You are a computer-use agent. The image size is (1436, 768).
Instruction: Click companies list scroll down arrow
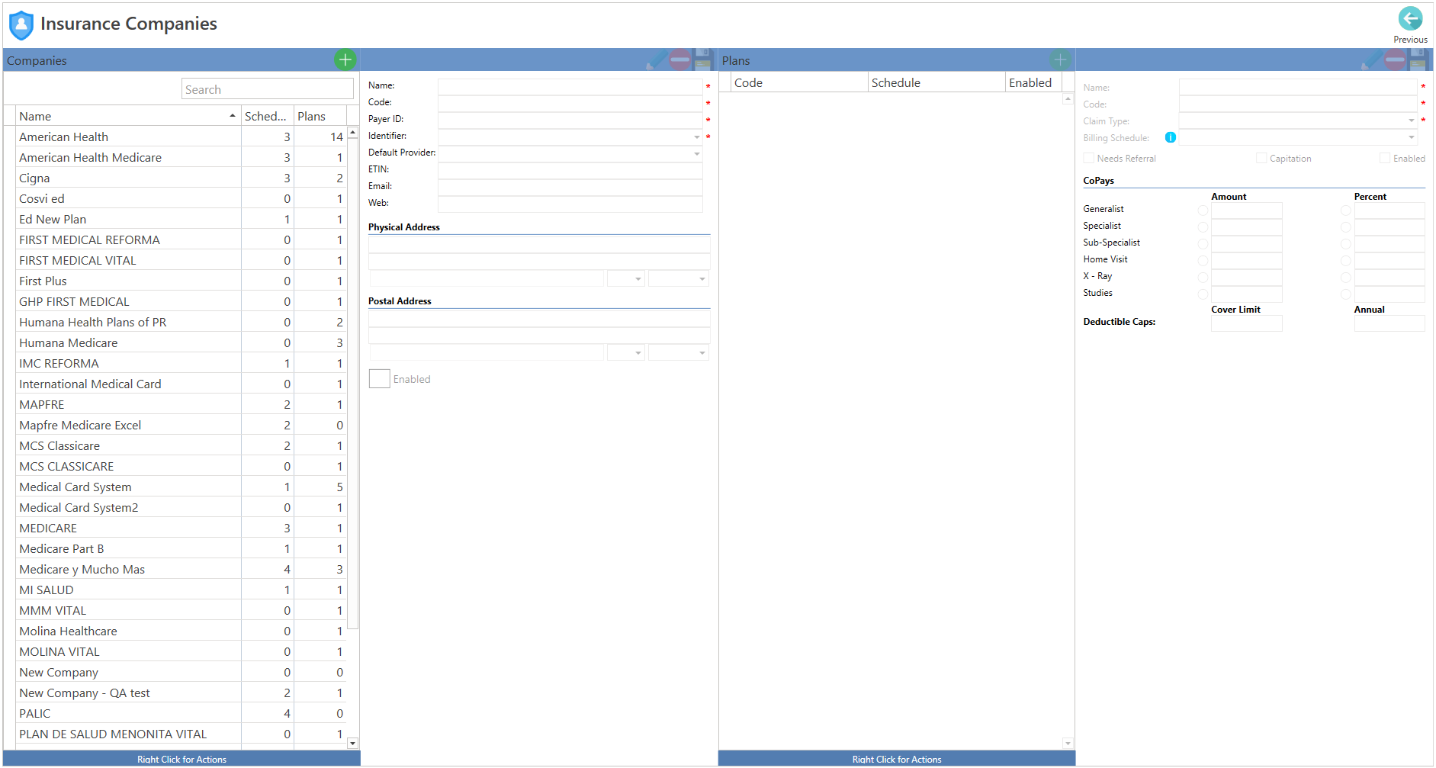point(353,743)
